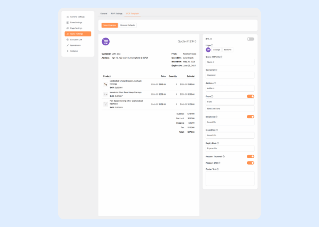Click the Quote ID Prefix input field
Screen dimensions: 319x227
coord(230,62)
